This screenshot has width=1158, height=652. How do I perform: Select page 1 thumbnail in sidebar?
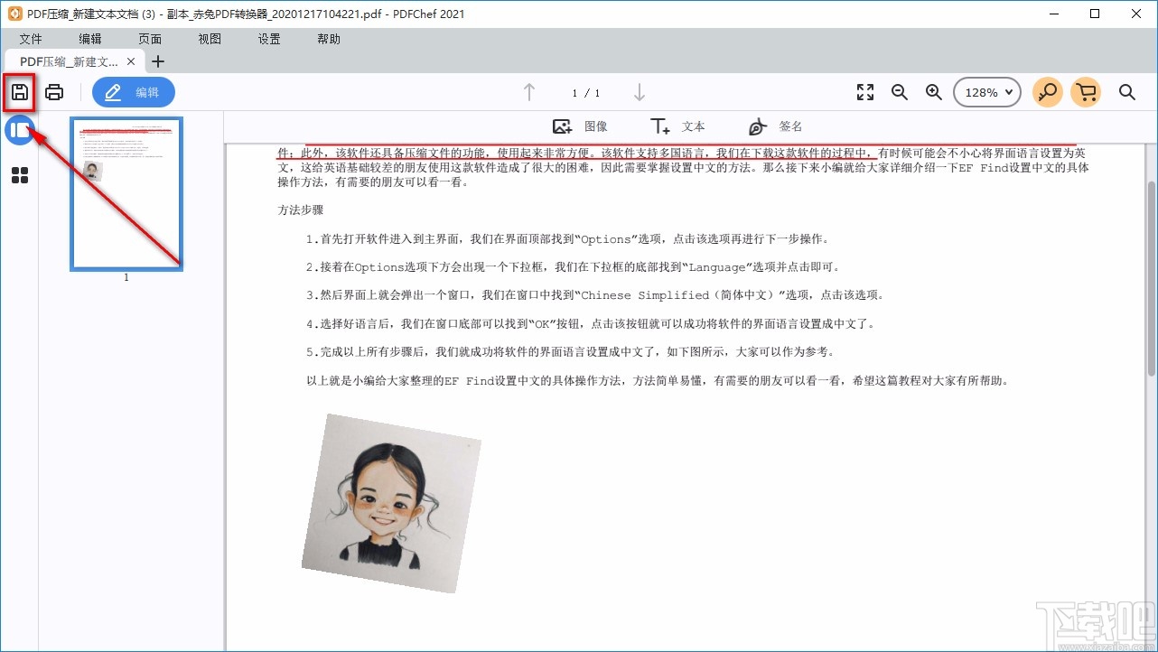click(126, 193)
